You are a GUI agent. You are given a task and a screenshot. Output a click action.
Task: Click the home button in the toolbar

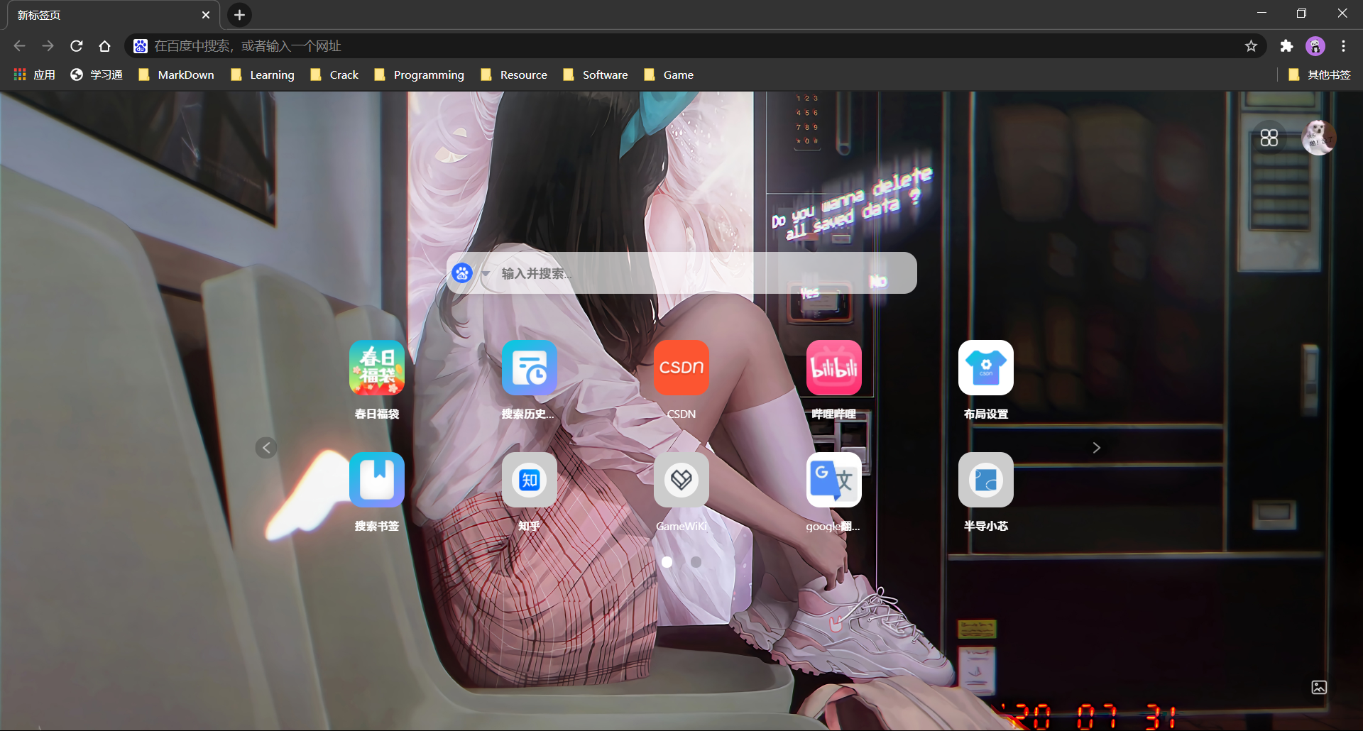(105, 46)
